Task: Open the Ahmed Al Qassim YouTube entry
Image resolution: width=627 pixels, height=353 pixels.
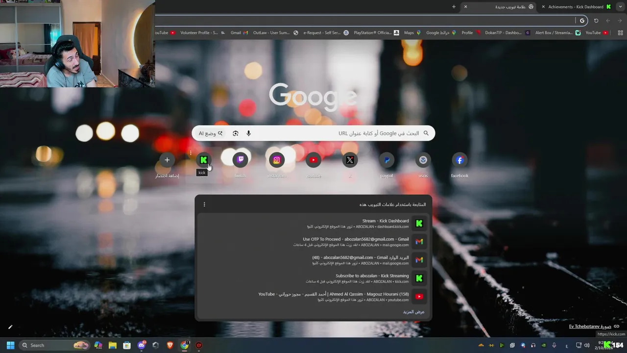Action: [313, 297]
